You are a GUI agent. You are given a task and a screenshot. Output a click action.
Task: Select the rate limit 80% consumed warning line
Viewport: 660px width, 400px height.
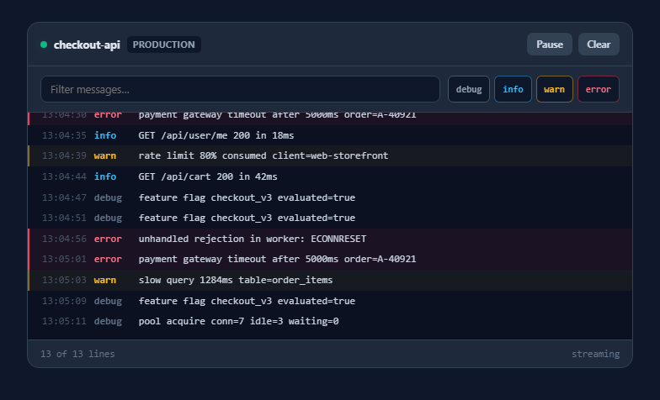pyautogui.click(x=330, y=156)
